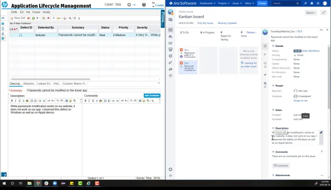Viewport: 331px width, 190px height.
Task: Click the Add Comment button
Action: [152, 95]
